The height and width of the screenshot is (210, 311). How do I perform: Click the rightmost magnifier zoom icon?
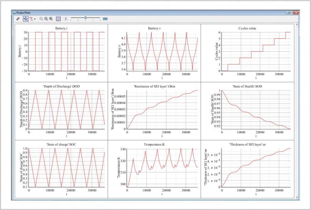(51, 19)
